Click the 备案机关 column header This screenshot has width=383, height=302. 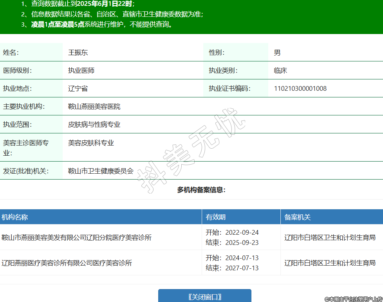297,217
